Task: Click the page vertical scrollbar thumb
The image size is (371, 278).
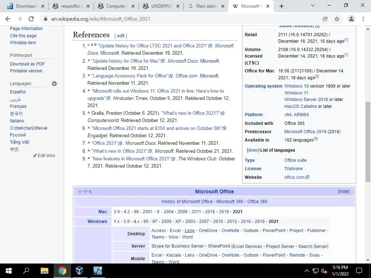Action: tap(368, 142)
